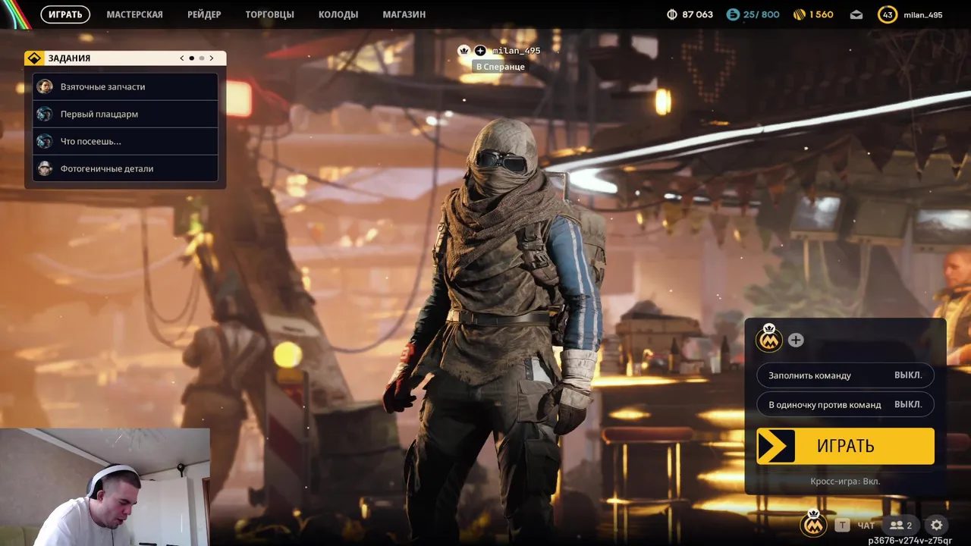Click the milan_495 nameplate above character

coord(516,51)
